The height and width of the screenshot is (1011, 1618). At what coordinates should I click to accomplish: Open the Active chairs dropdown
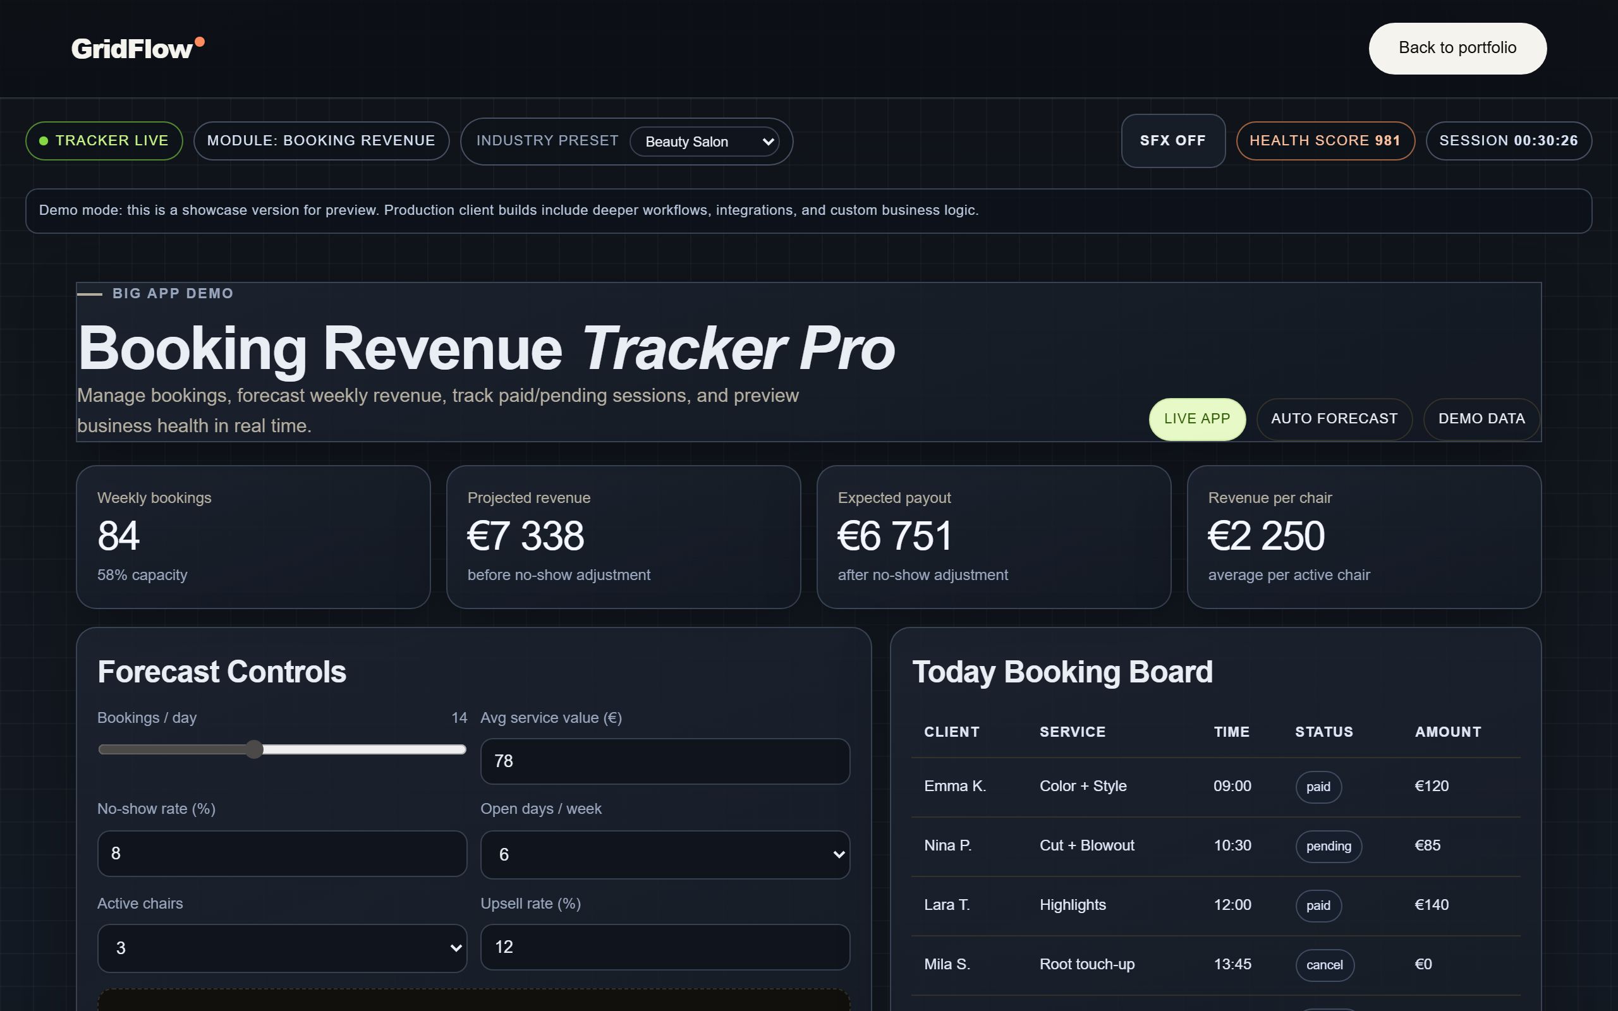281,947
